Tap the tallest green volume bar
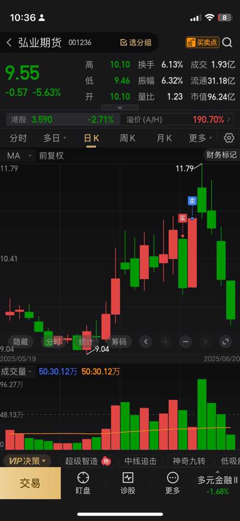Viewport: 240px width, 521px height. tap(202, 414)
